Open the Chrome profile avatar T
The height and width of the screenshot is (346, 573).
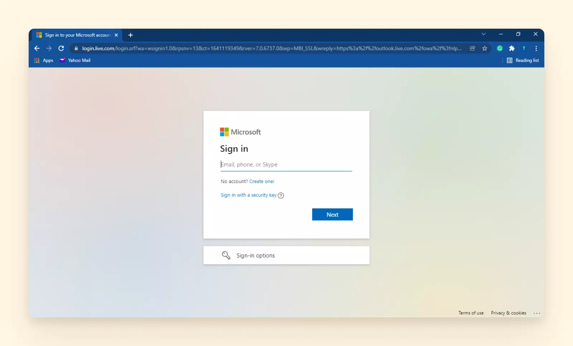coord(524,48)
